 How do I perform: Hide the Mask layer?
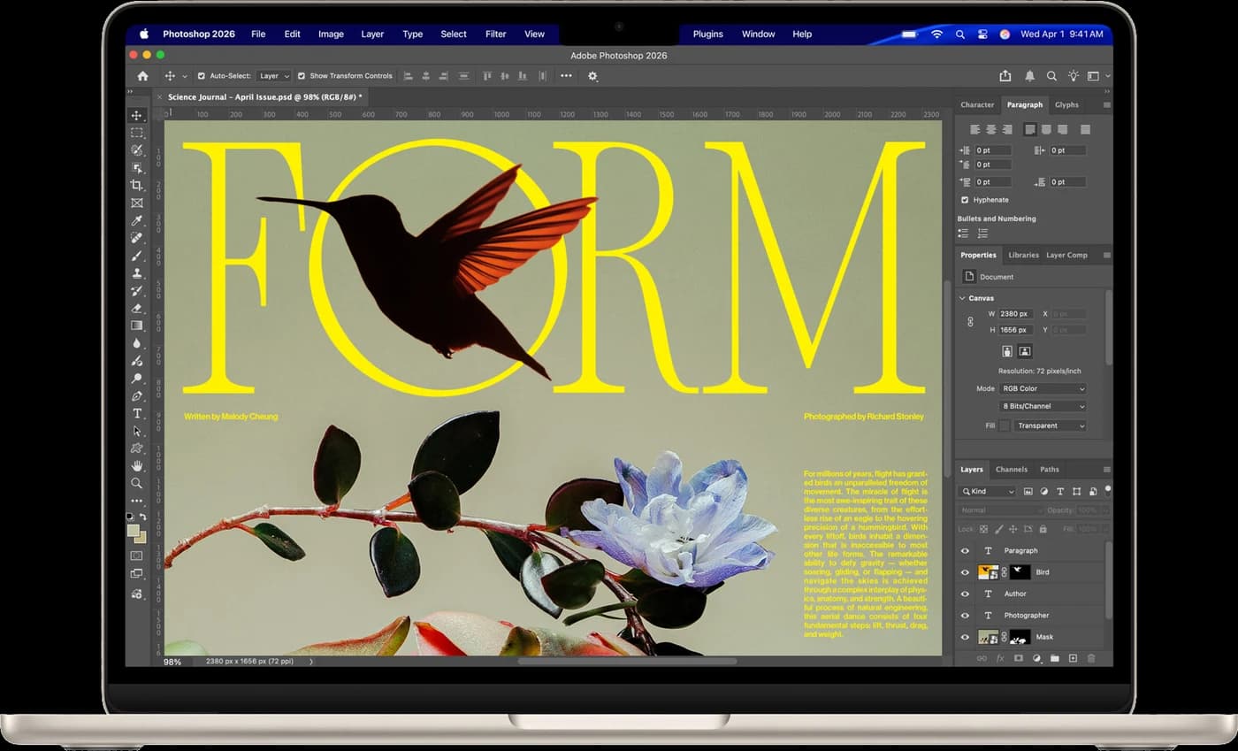[x=965, y=637]
